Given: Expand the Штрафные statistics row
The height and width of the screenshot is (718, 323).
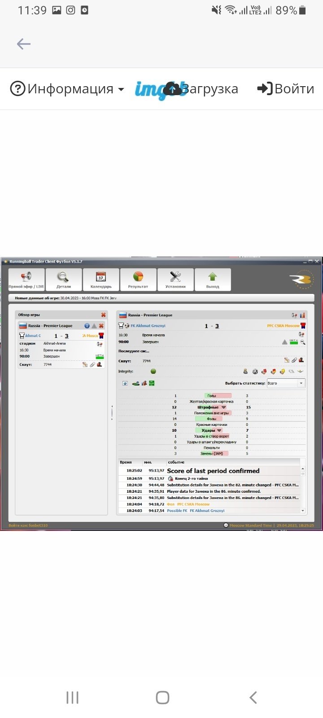Looking at the screenshot, I should pos(224,407).
